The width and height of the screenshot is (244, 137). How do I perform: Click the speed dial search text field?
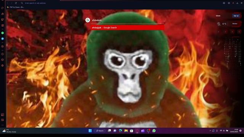128,20
